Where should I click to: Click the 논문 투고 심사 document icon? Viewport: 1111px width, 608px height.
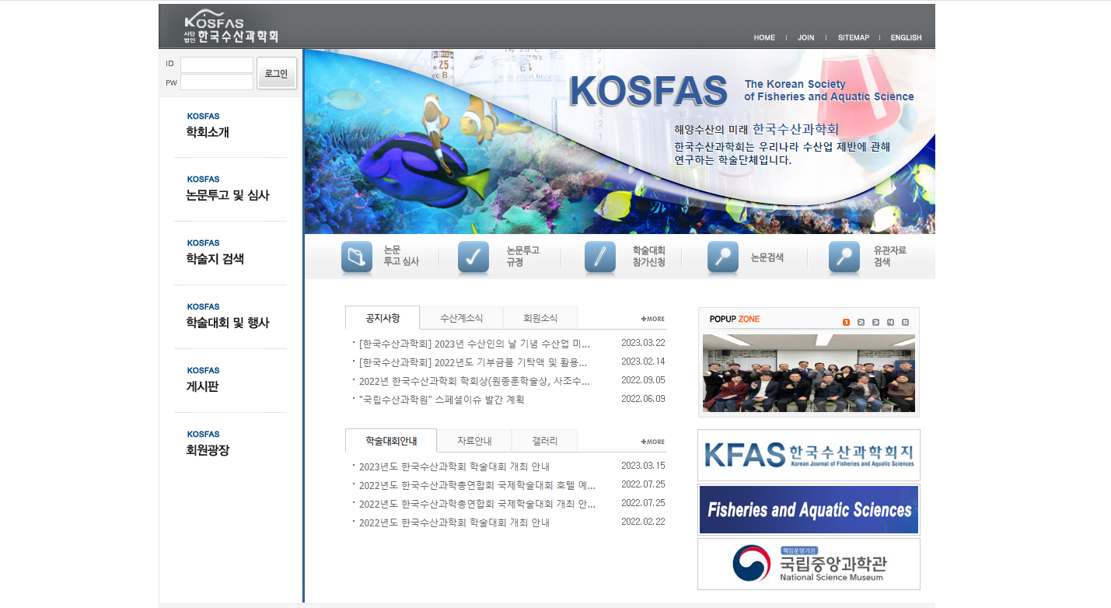click(x=357, y=257)
